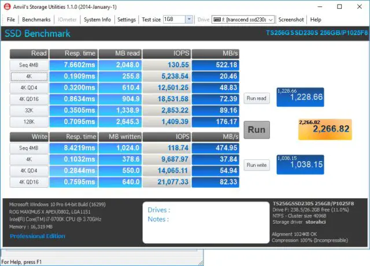
Task: Click the Run read button
Action: pos(257,98)
